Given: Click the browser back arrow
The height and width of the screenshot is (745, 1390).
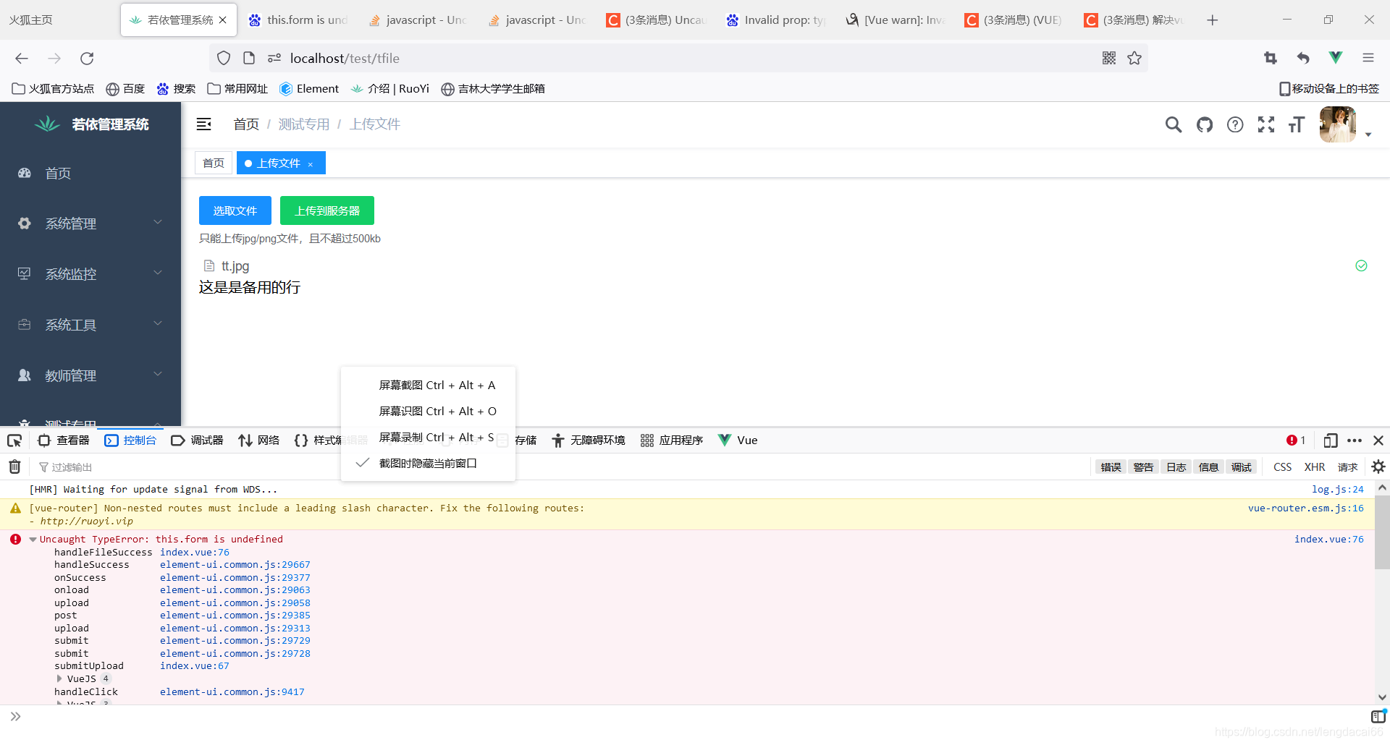Looking at the screenshot, I should pos(22,59).
